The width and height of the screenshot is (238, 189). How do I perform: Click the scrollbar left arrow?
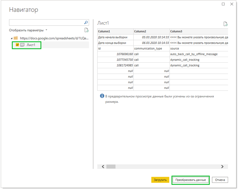click(103, 167)
